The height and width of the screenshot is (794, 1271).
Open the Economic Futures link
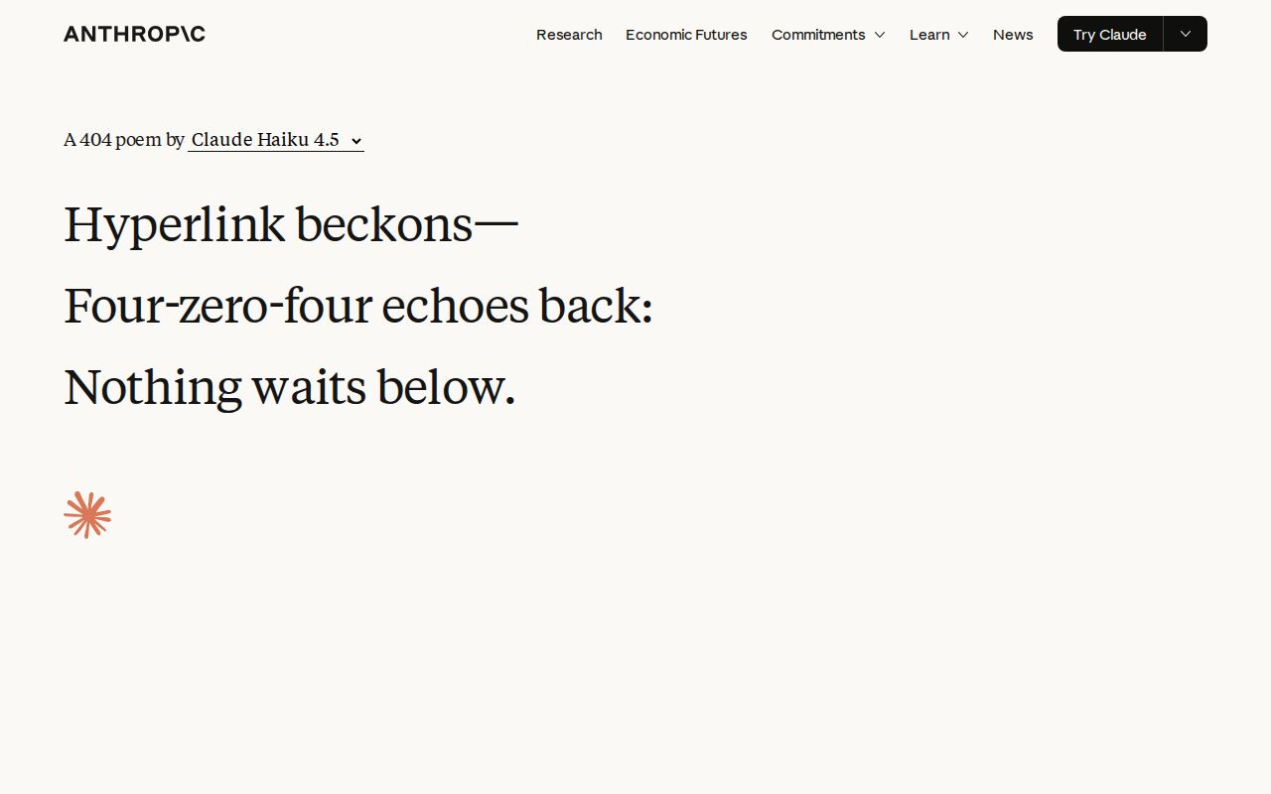[686, 35]
